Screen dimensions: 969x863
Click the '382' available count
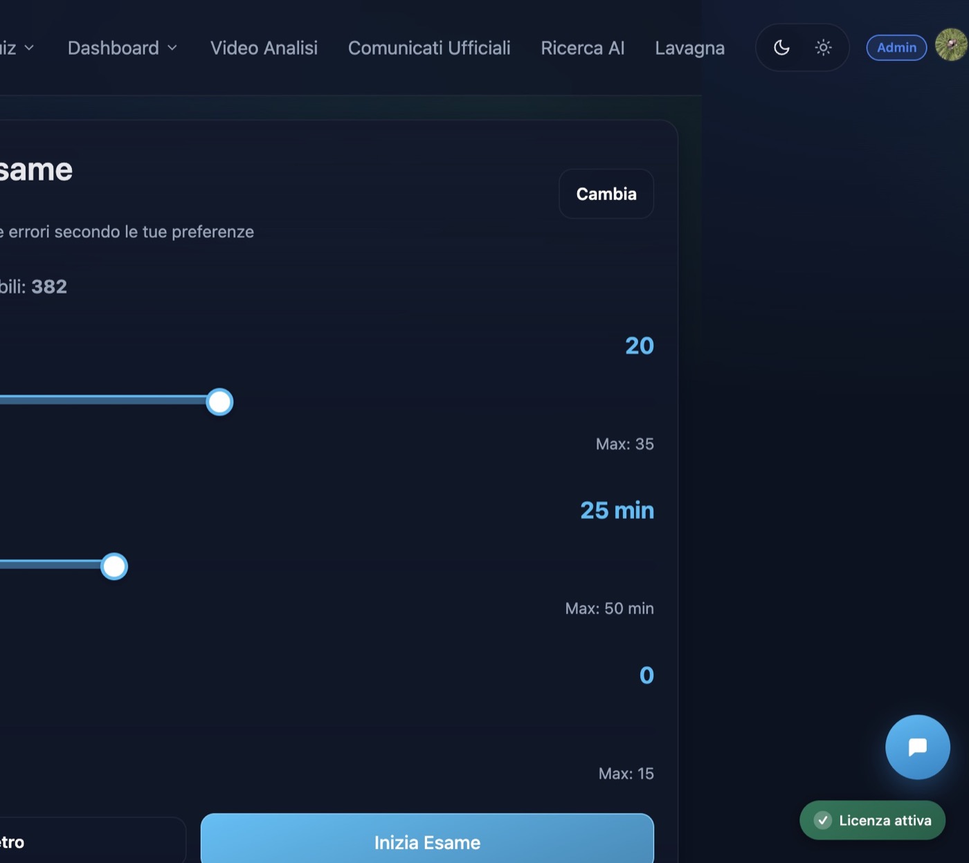pos(49,287)
